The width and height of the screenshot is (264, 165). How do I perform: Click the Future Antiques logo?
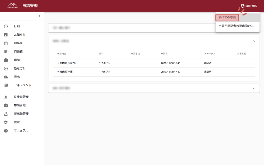12,6
